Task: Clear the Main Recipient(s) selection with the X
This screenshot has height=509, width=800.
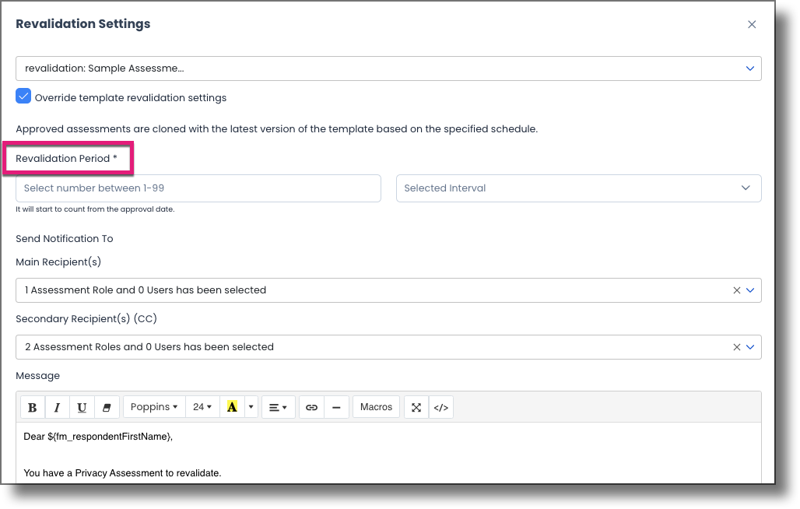Action: [x=735, y=290]
